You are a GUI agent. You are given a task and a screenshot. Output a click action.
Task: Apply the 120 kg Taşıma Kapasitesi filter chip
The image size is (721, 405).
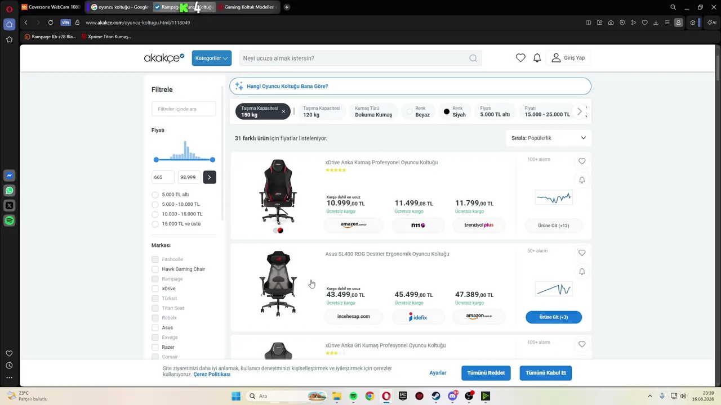[322, 111]
